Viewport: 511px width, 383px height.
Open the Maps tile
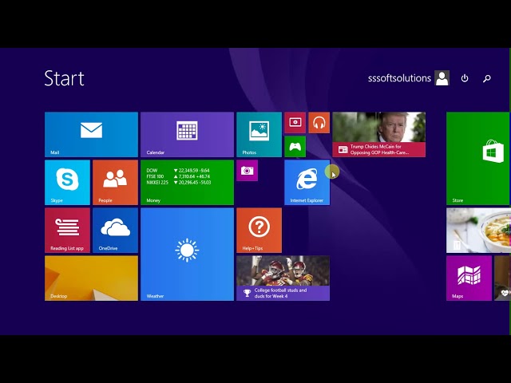click(469, 278)
